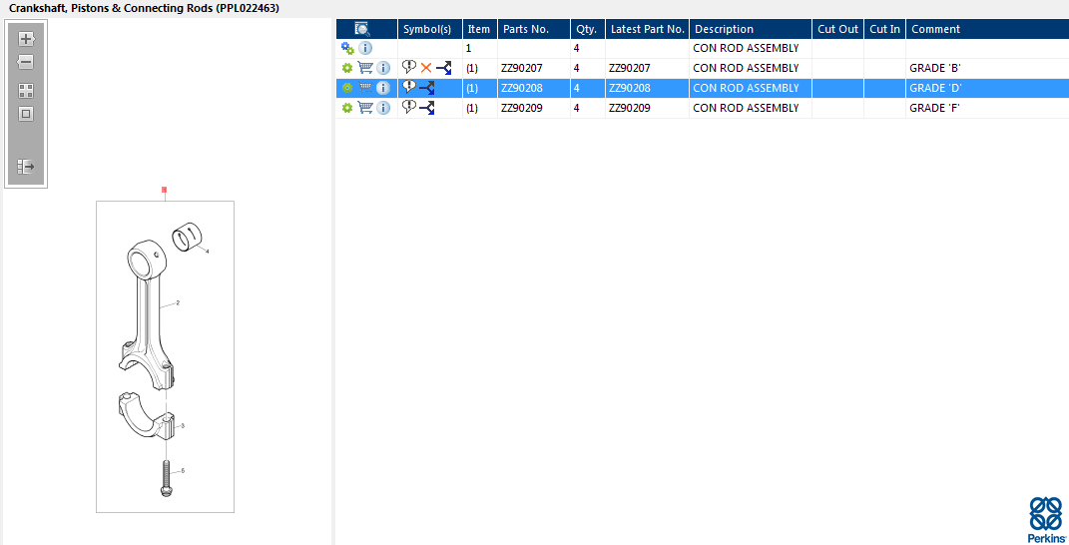
Task: Click the orange X symbol for ZZ90207
Action: point(426,68)
